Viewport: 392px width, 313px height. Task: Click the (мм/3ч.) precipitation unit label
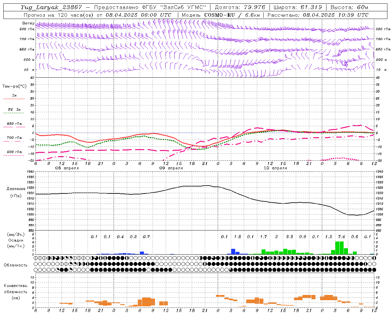(x=16, y=234)
